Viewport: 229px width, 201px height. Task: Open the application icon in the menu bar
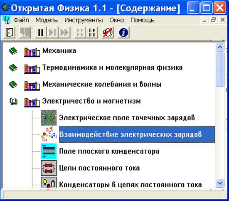[6, 20]
